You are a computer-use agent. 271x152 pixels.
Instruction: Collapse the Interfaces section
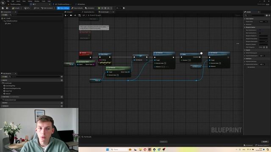pos(245,59)
